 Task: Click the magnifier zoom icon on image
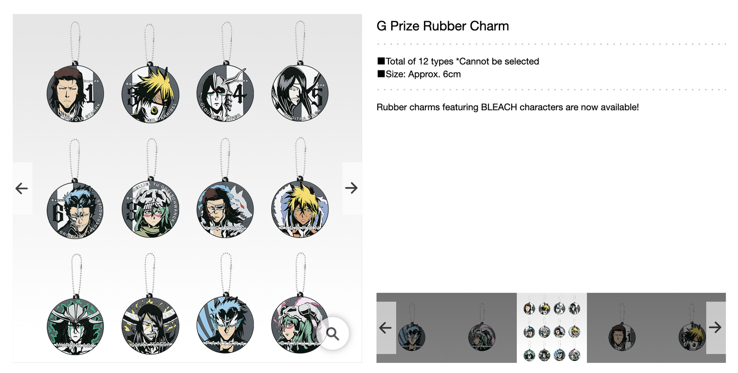pyautogui.click(x=333, y=333)
